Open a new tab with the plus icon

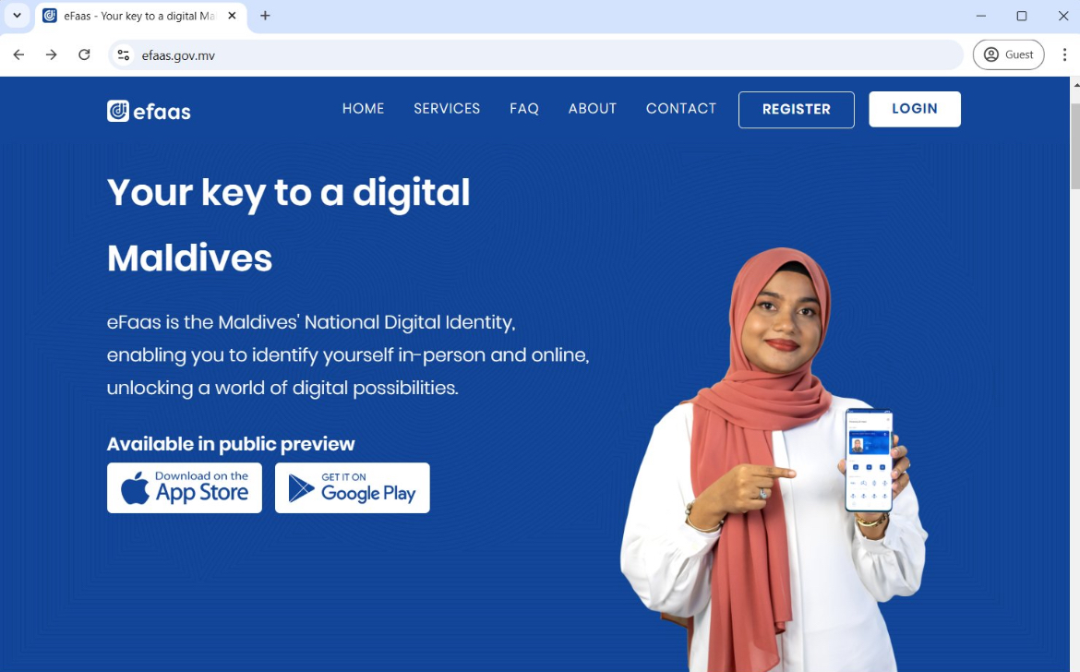(x=265, y=16)
